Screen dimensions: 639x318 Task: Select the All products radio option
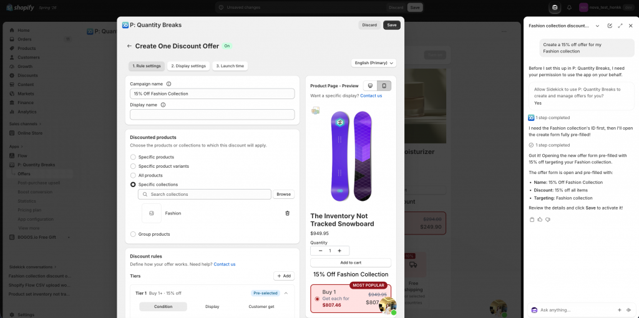click(x=133, y=175)
